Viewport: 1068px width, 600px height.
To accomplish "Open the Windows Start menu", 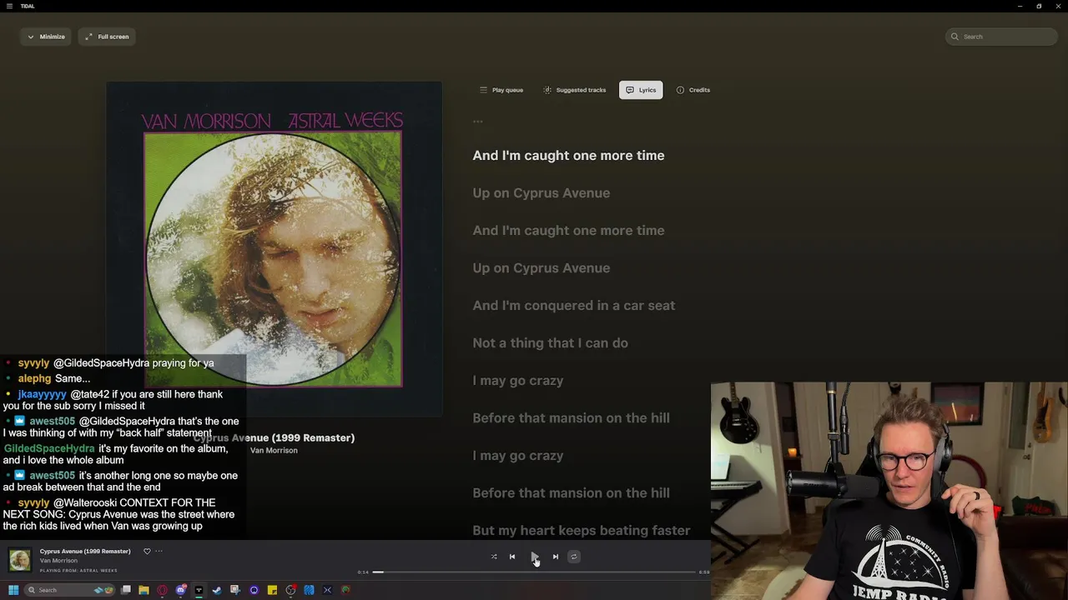I will point(13,590).
